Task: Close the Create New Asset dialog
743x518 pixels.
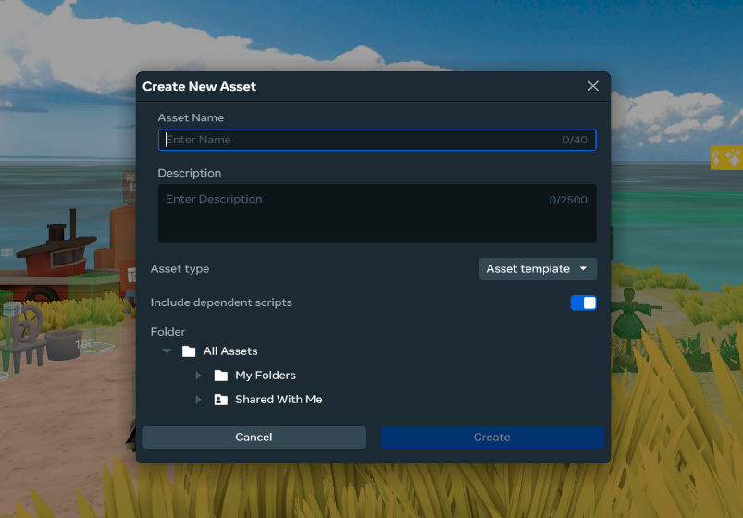Action: click(593, 86)
